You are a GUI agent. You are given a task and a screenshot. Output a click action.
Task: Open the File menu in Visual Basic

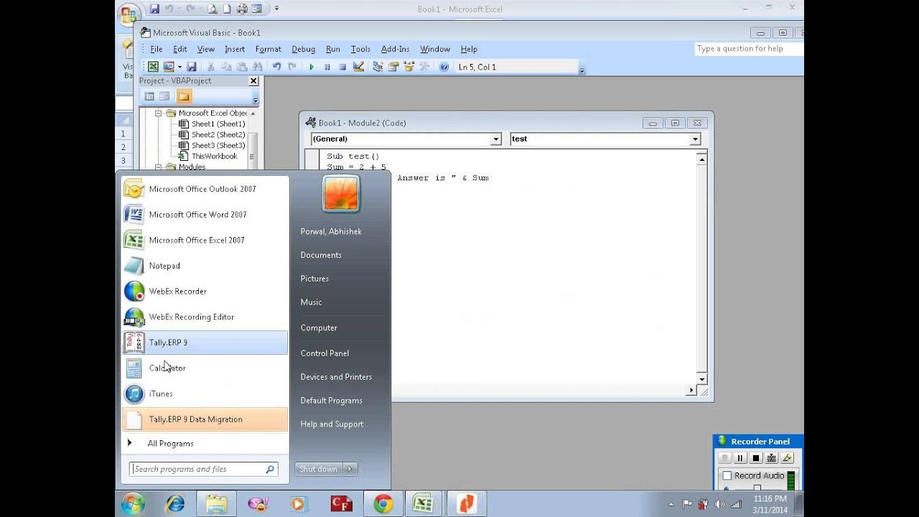point(156,49)
